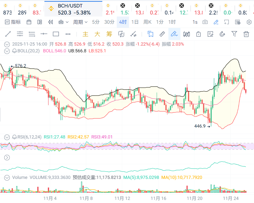Open the candlestick chart type dropdown

pos(63,22)
